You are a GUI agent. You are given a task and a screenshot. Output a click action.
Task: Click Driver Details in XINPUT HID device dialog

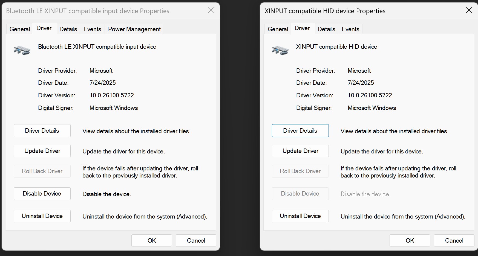(300, 131)
